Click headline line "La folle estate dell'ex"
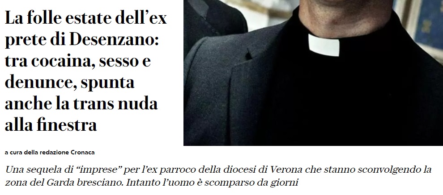Viewport: 443px width, 195px height. [86, 18]
